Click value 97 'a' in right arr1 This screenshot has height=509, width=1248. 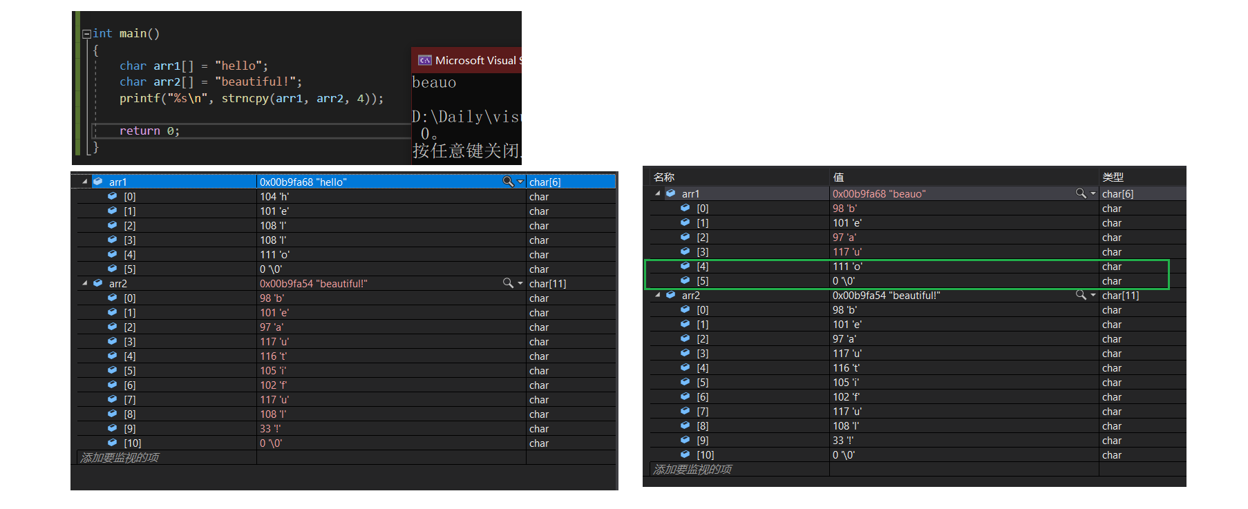pos(844,238)
